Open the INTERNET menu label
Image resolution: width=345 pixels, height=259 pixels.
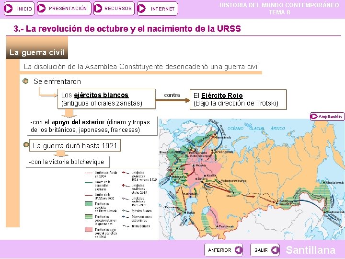[162, 9]
